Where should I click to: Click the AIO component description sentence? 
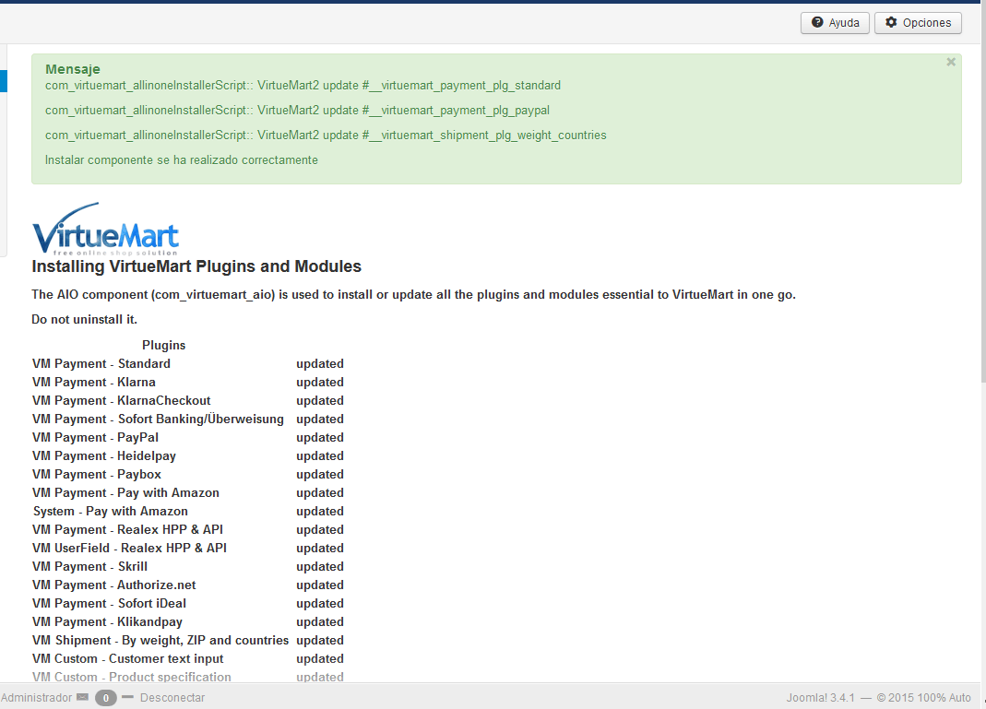coord(414,295)
